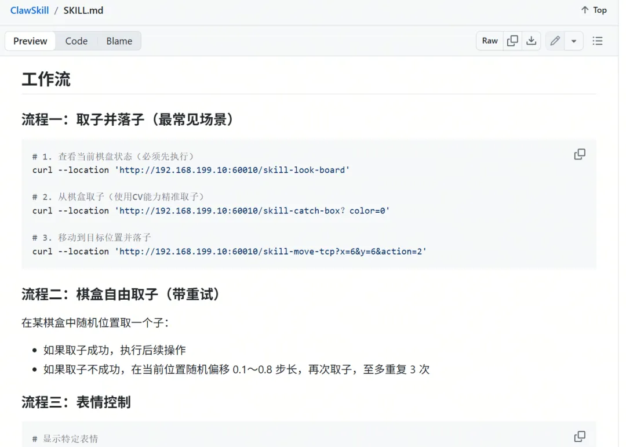Screen dimensions: 626x447
Task: Download the raw SKILL.md file
Action: pos(532,41)
